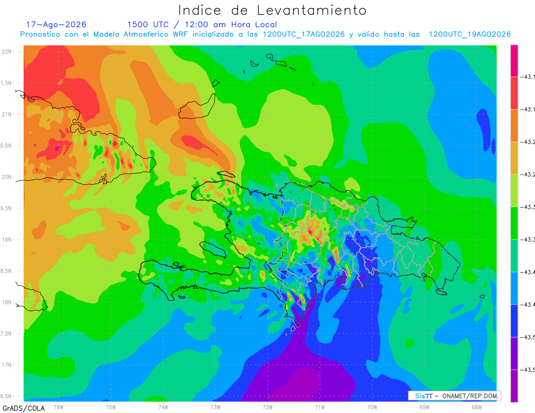Click the red swatch in the color scale
Viewport: 535px width, 413px height.
tap(514, 93)
